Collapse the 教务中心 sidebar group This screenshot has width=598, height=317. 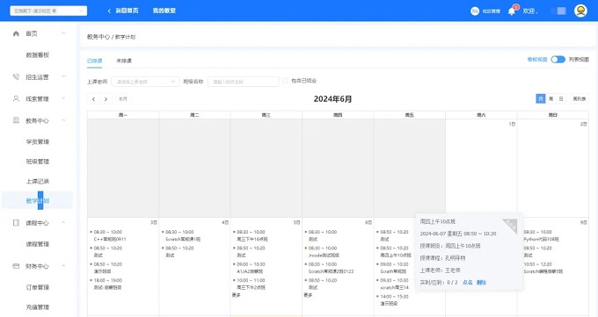[63, 120]
